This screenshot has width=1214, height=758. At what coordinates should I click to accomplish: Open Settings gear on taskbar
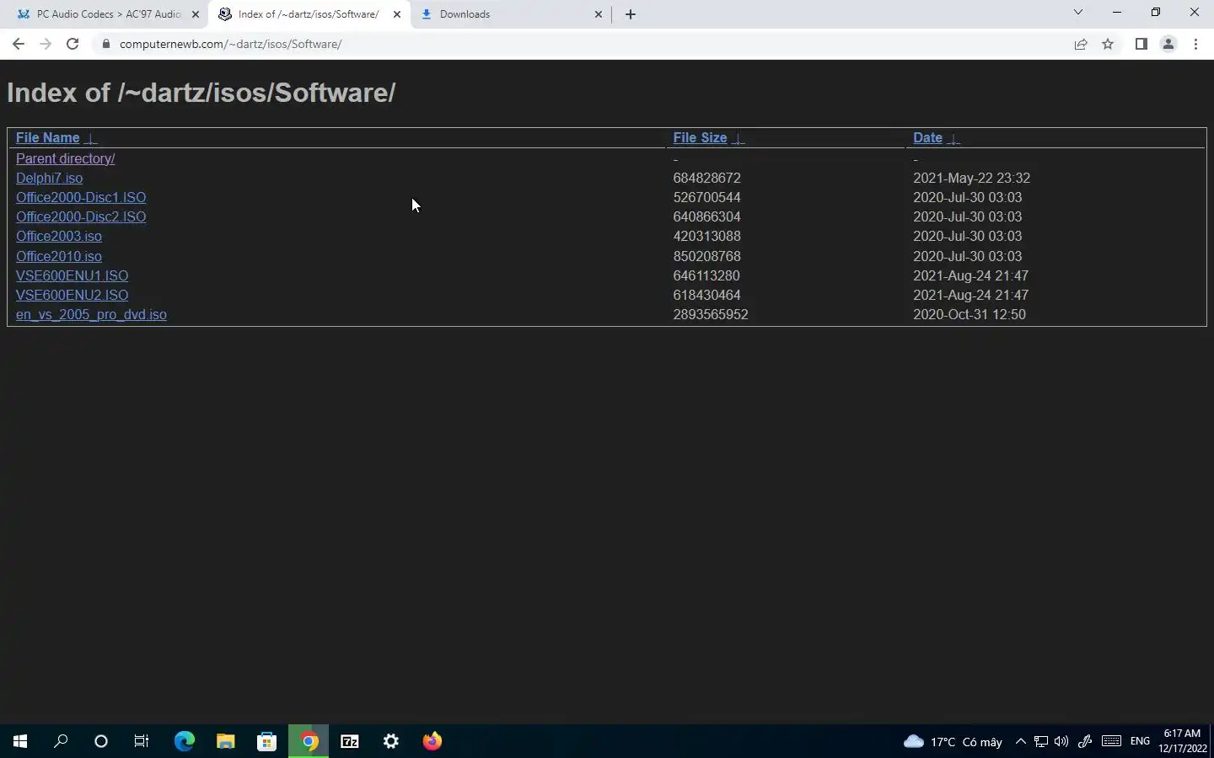tap(390, 741)
